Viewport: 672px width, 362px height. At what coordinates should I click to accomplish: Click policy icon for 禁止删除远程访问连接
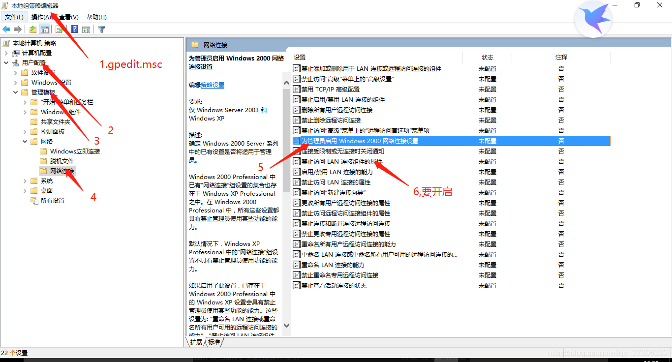(297, 120)
